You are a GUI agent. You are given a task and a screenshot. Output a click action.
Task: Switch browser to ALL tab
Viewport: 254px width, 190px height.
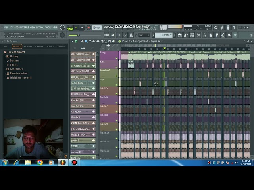pos(6,47)
